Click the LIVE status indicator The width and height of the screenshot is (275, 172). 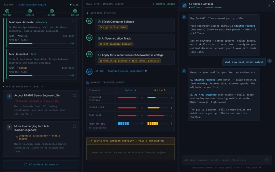74,5
